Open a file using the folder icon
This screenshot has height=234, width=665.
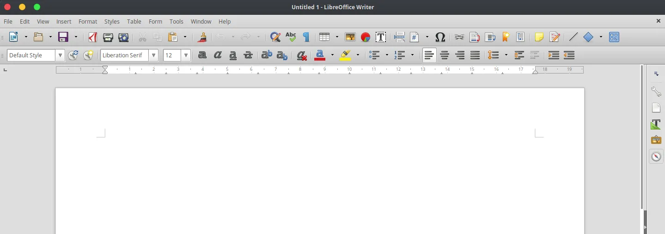click(x=38, y=37)
